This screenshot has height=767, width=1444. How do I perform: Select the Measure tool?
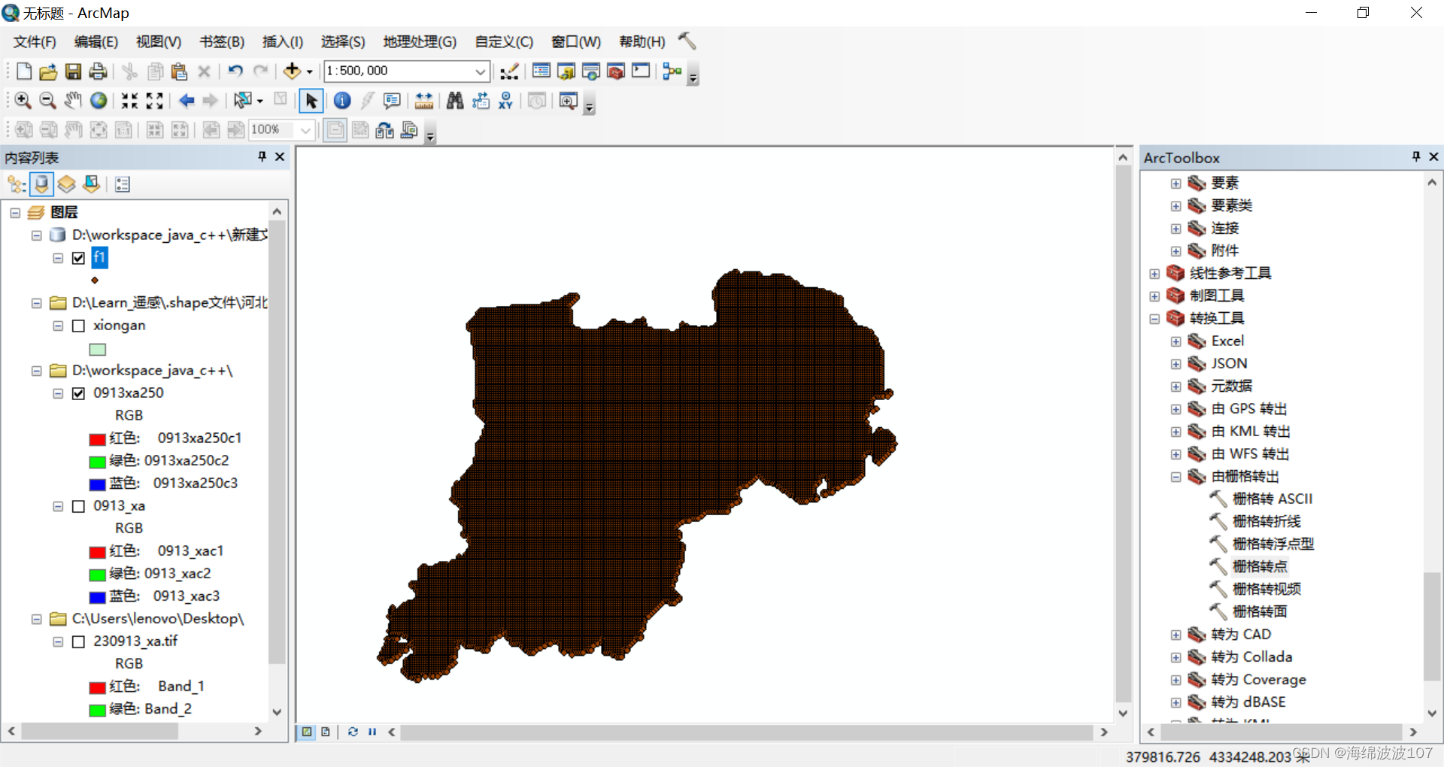[423, 100]
